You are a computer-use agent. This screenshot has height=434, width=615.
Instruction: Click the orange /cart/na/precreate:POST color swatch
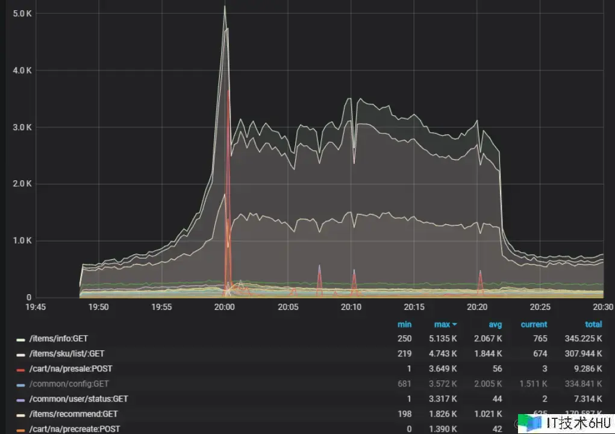pos(21,430)
